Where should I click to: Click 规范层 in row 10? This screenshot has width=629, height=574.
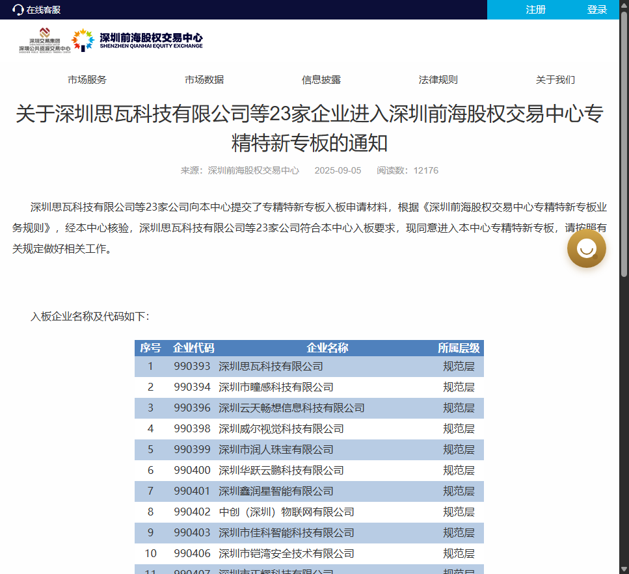click(x=459, y=554)
